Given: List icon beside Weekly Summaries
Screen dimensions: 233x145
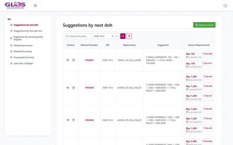Looking at the screenshot, I should click(11, 45).
